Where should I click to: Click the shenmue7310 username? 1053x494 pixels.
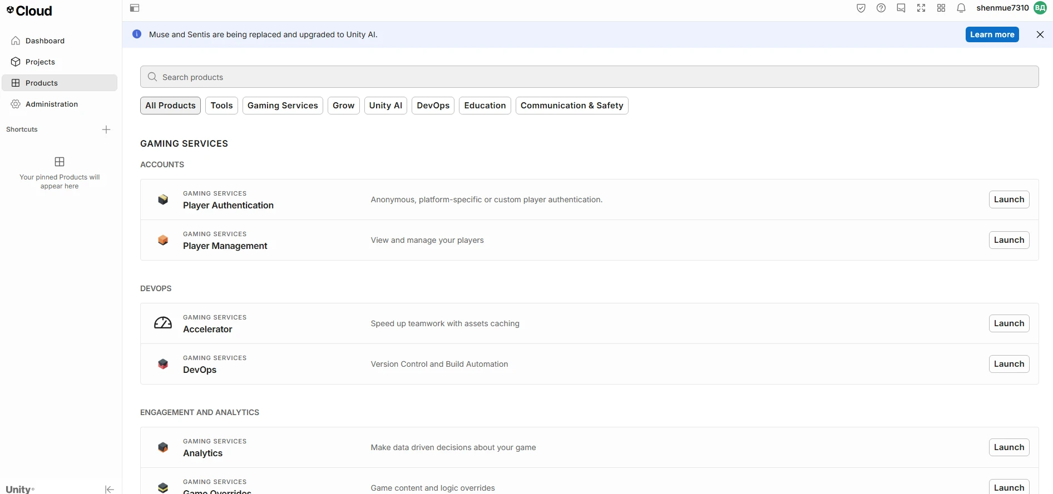[x=1002, y=8]
